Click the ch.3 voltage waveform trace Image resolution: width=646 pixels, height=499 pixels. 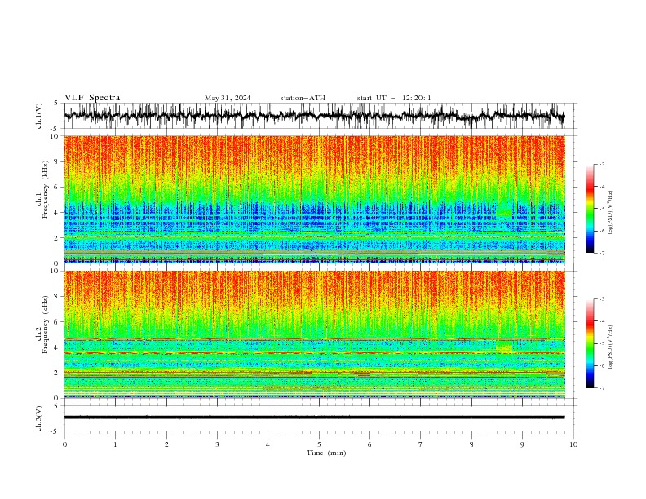coord(314,417)
